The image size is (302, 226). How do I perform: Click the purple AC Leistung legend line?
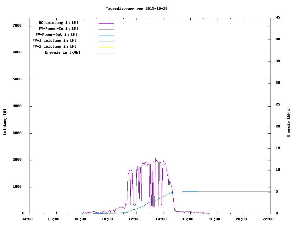click(x=106, y=23)
